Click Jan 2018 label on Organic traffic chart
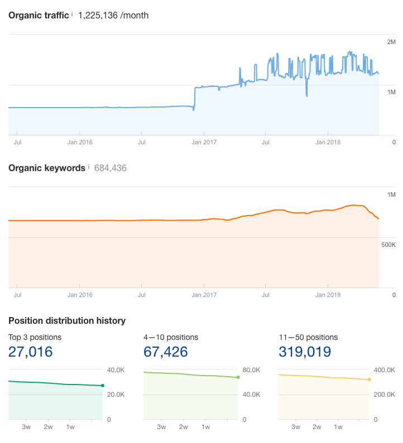 pos(328,142)
